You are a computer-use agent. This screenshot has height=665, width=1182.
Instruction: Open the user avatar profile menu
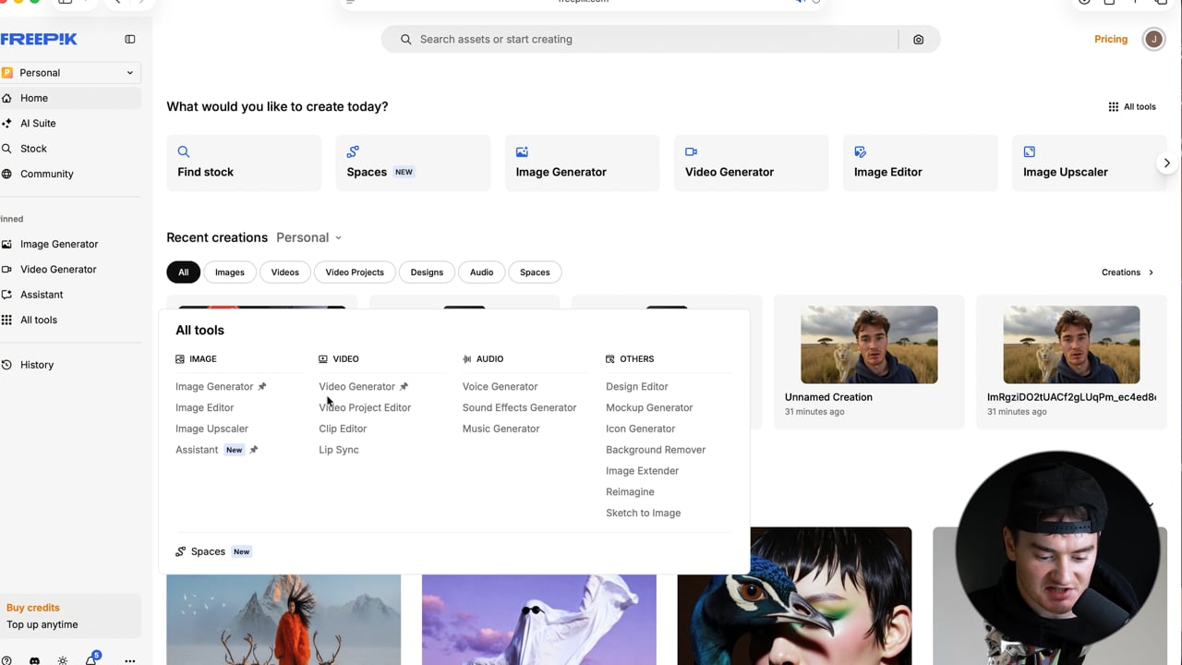click(x=1153, y=39)
